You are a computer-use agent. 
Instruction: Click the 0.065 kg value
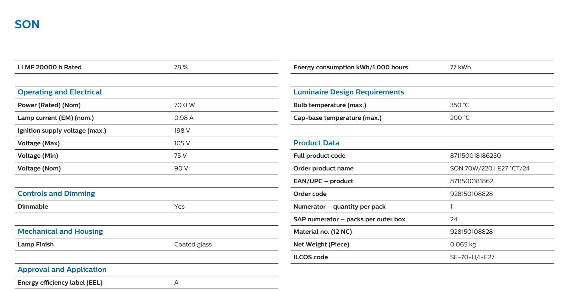(463, 244)
